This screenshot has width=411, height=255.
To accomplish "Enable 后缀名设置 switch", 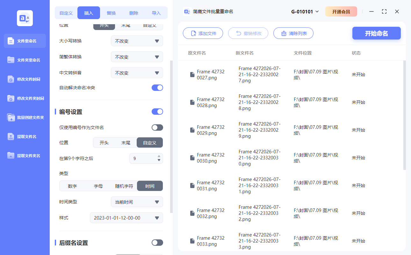I will [157, 243].
